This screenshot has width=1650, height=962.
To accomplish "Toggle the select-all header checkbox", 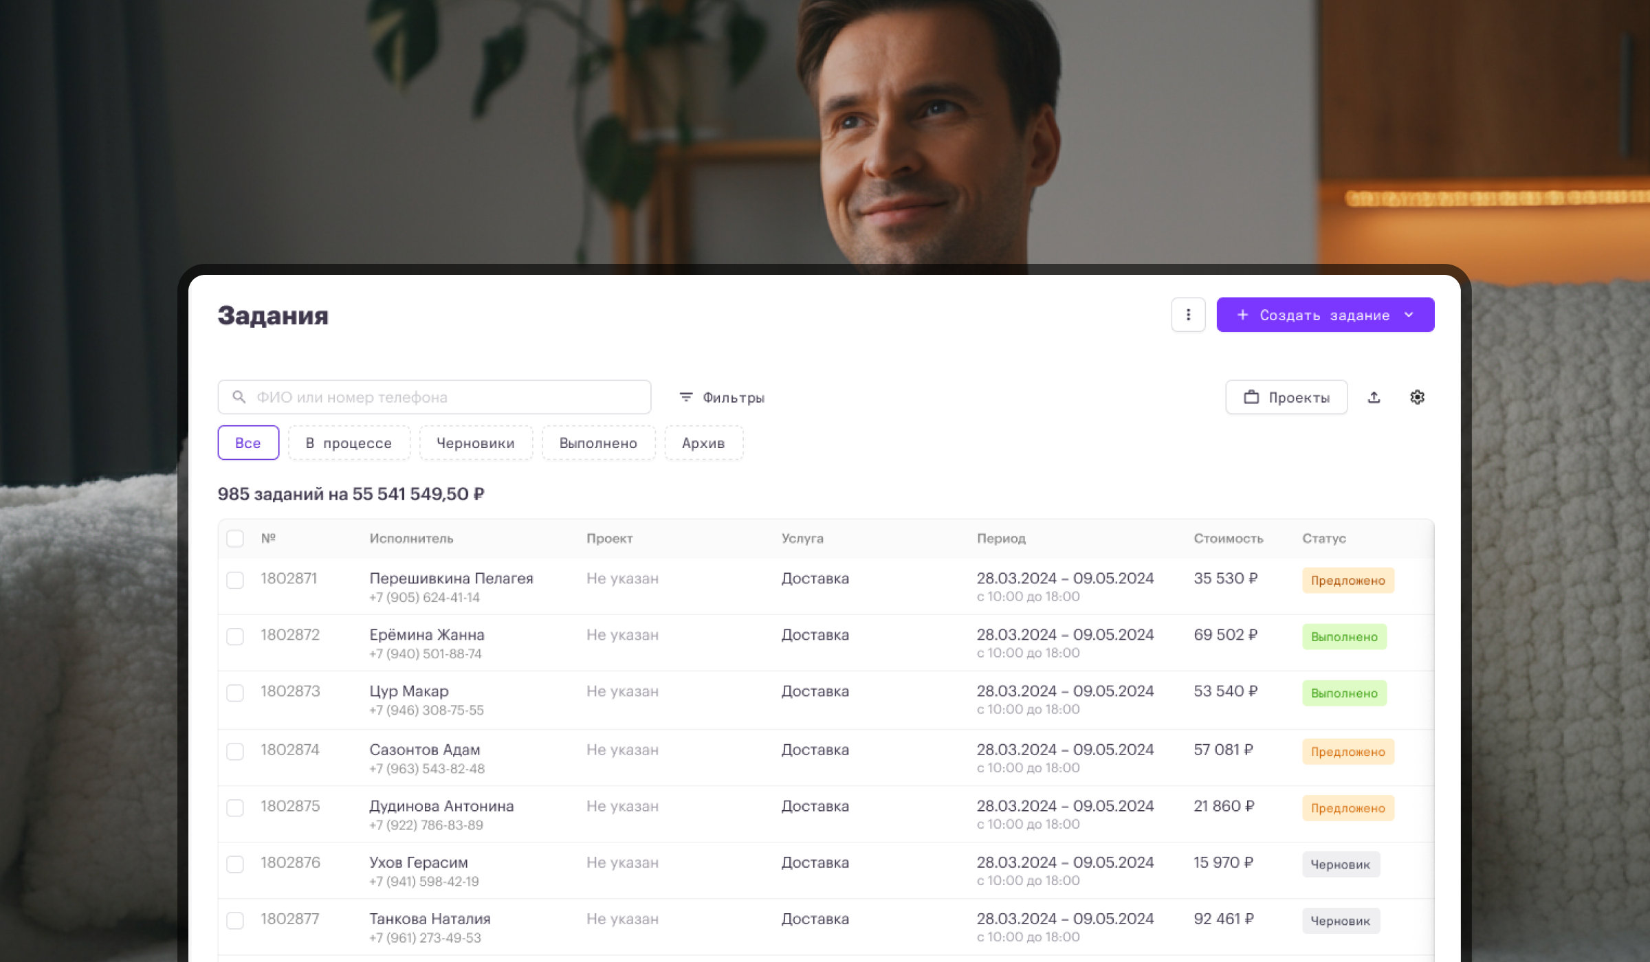I will point(235,539).
